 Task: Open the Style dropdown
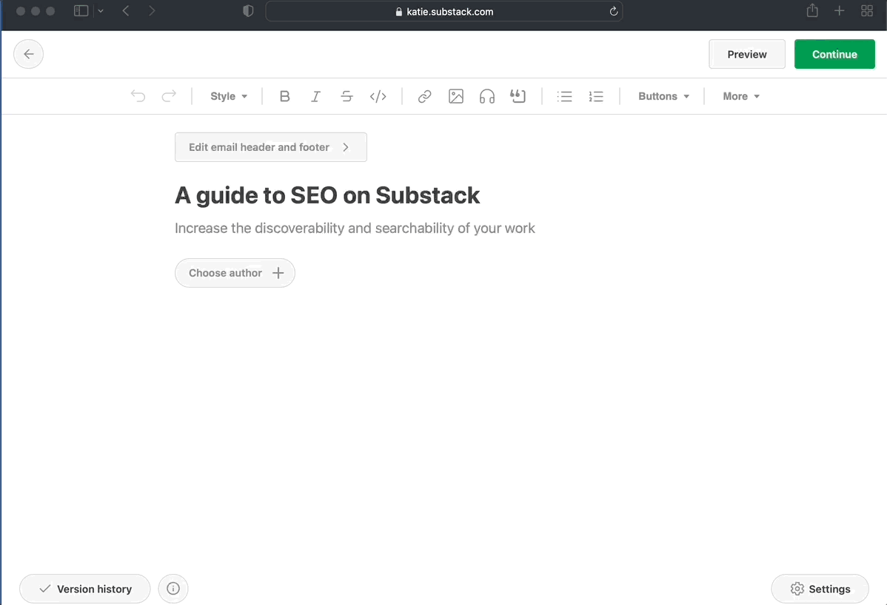[229, 97]
